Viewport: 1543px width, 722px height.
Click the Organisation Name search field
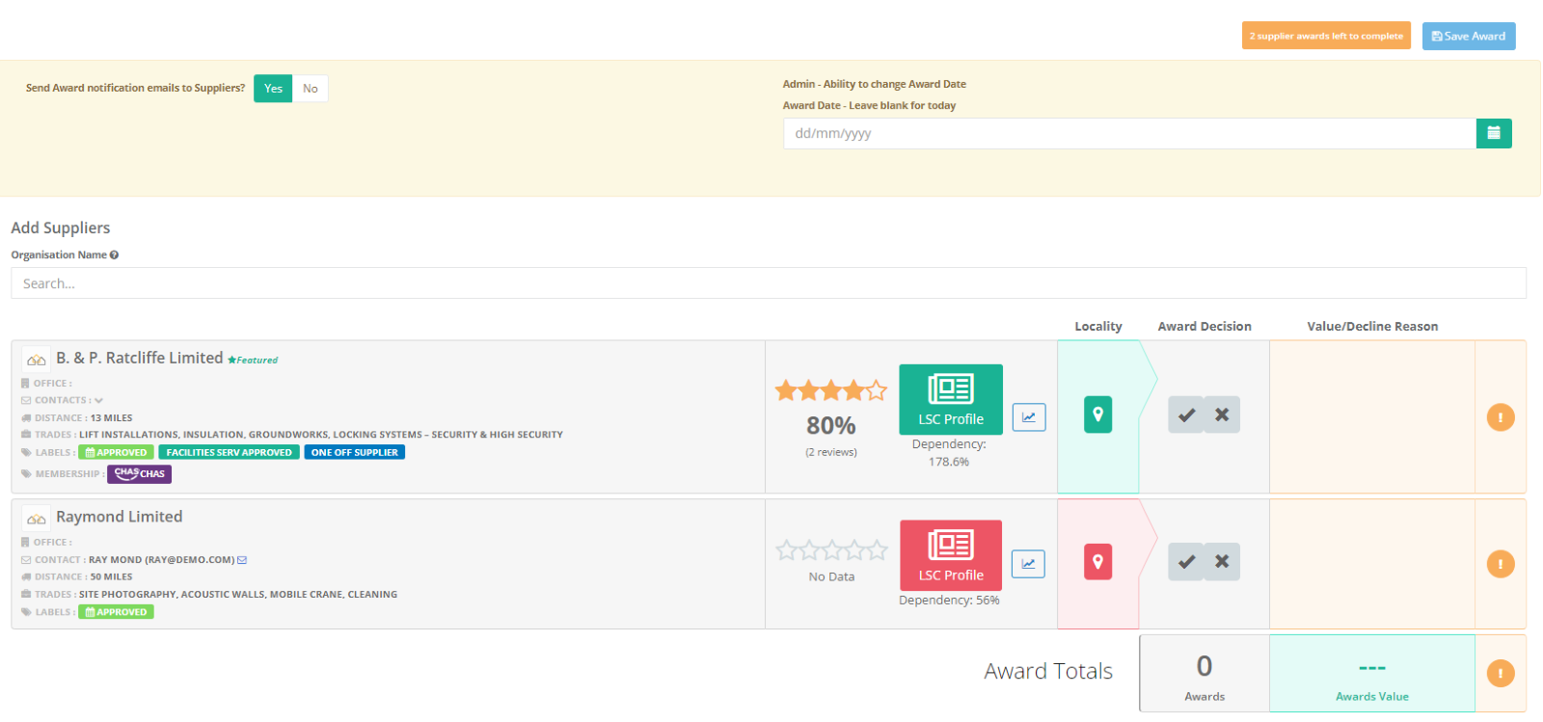pos(768,283)
